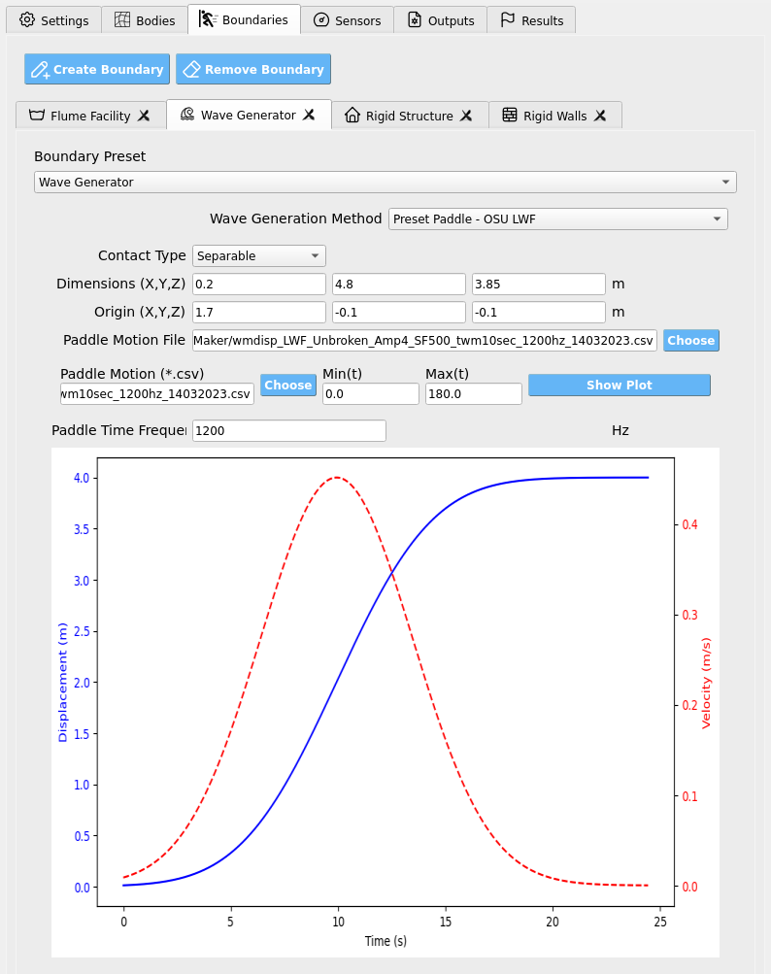Click the Remove Boundary button

(x=253, y=69)
